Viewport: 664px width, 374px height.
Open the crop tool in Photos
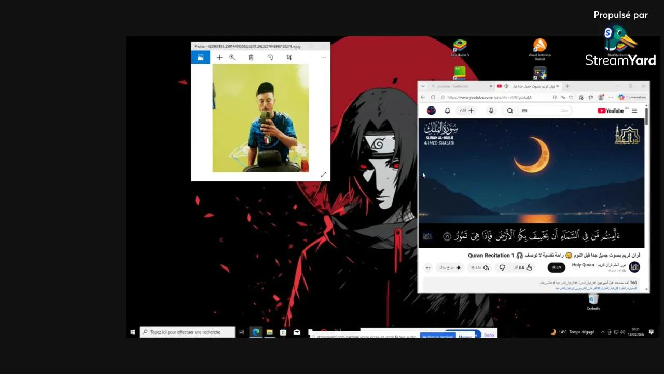coord(289,57)
